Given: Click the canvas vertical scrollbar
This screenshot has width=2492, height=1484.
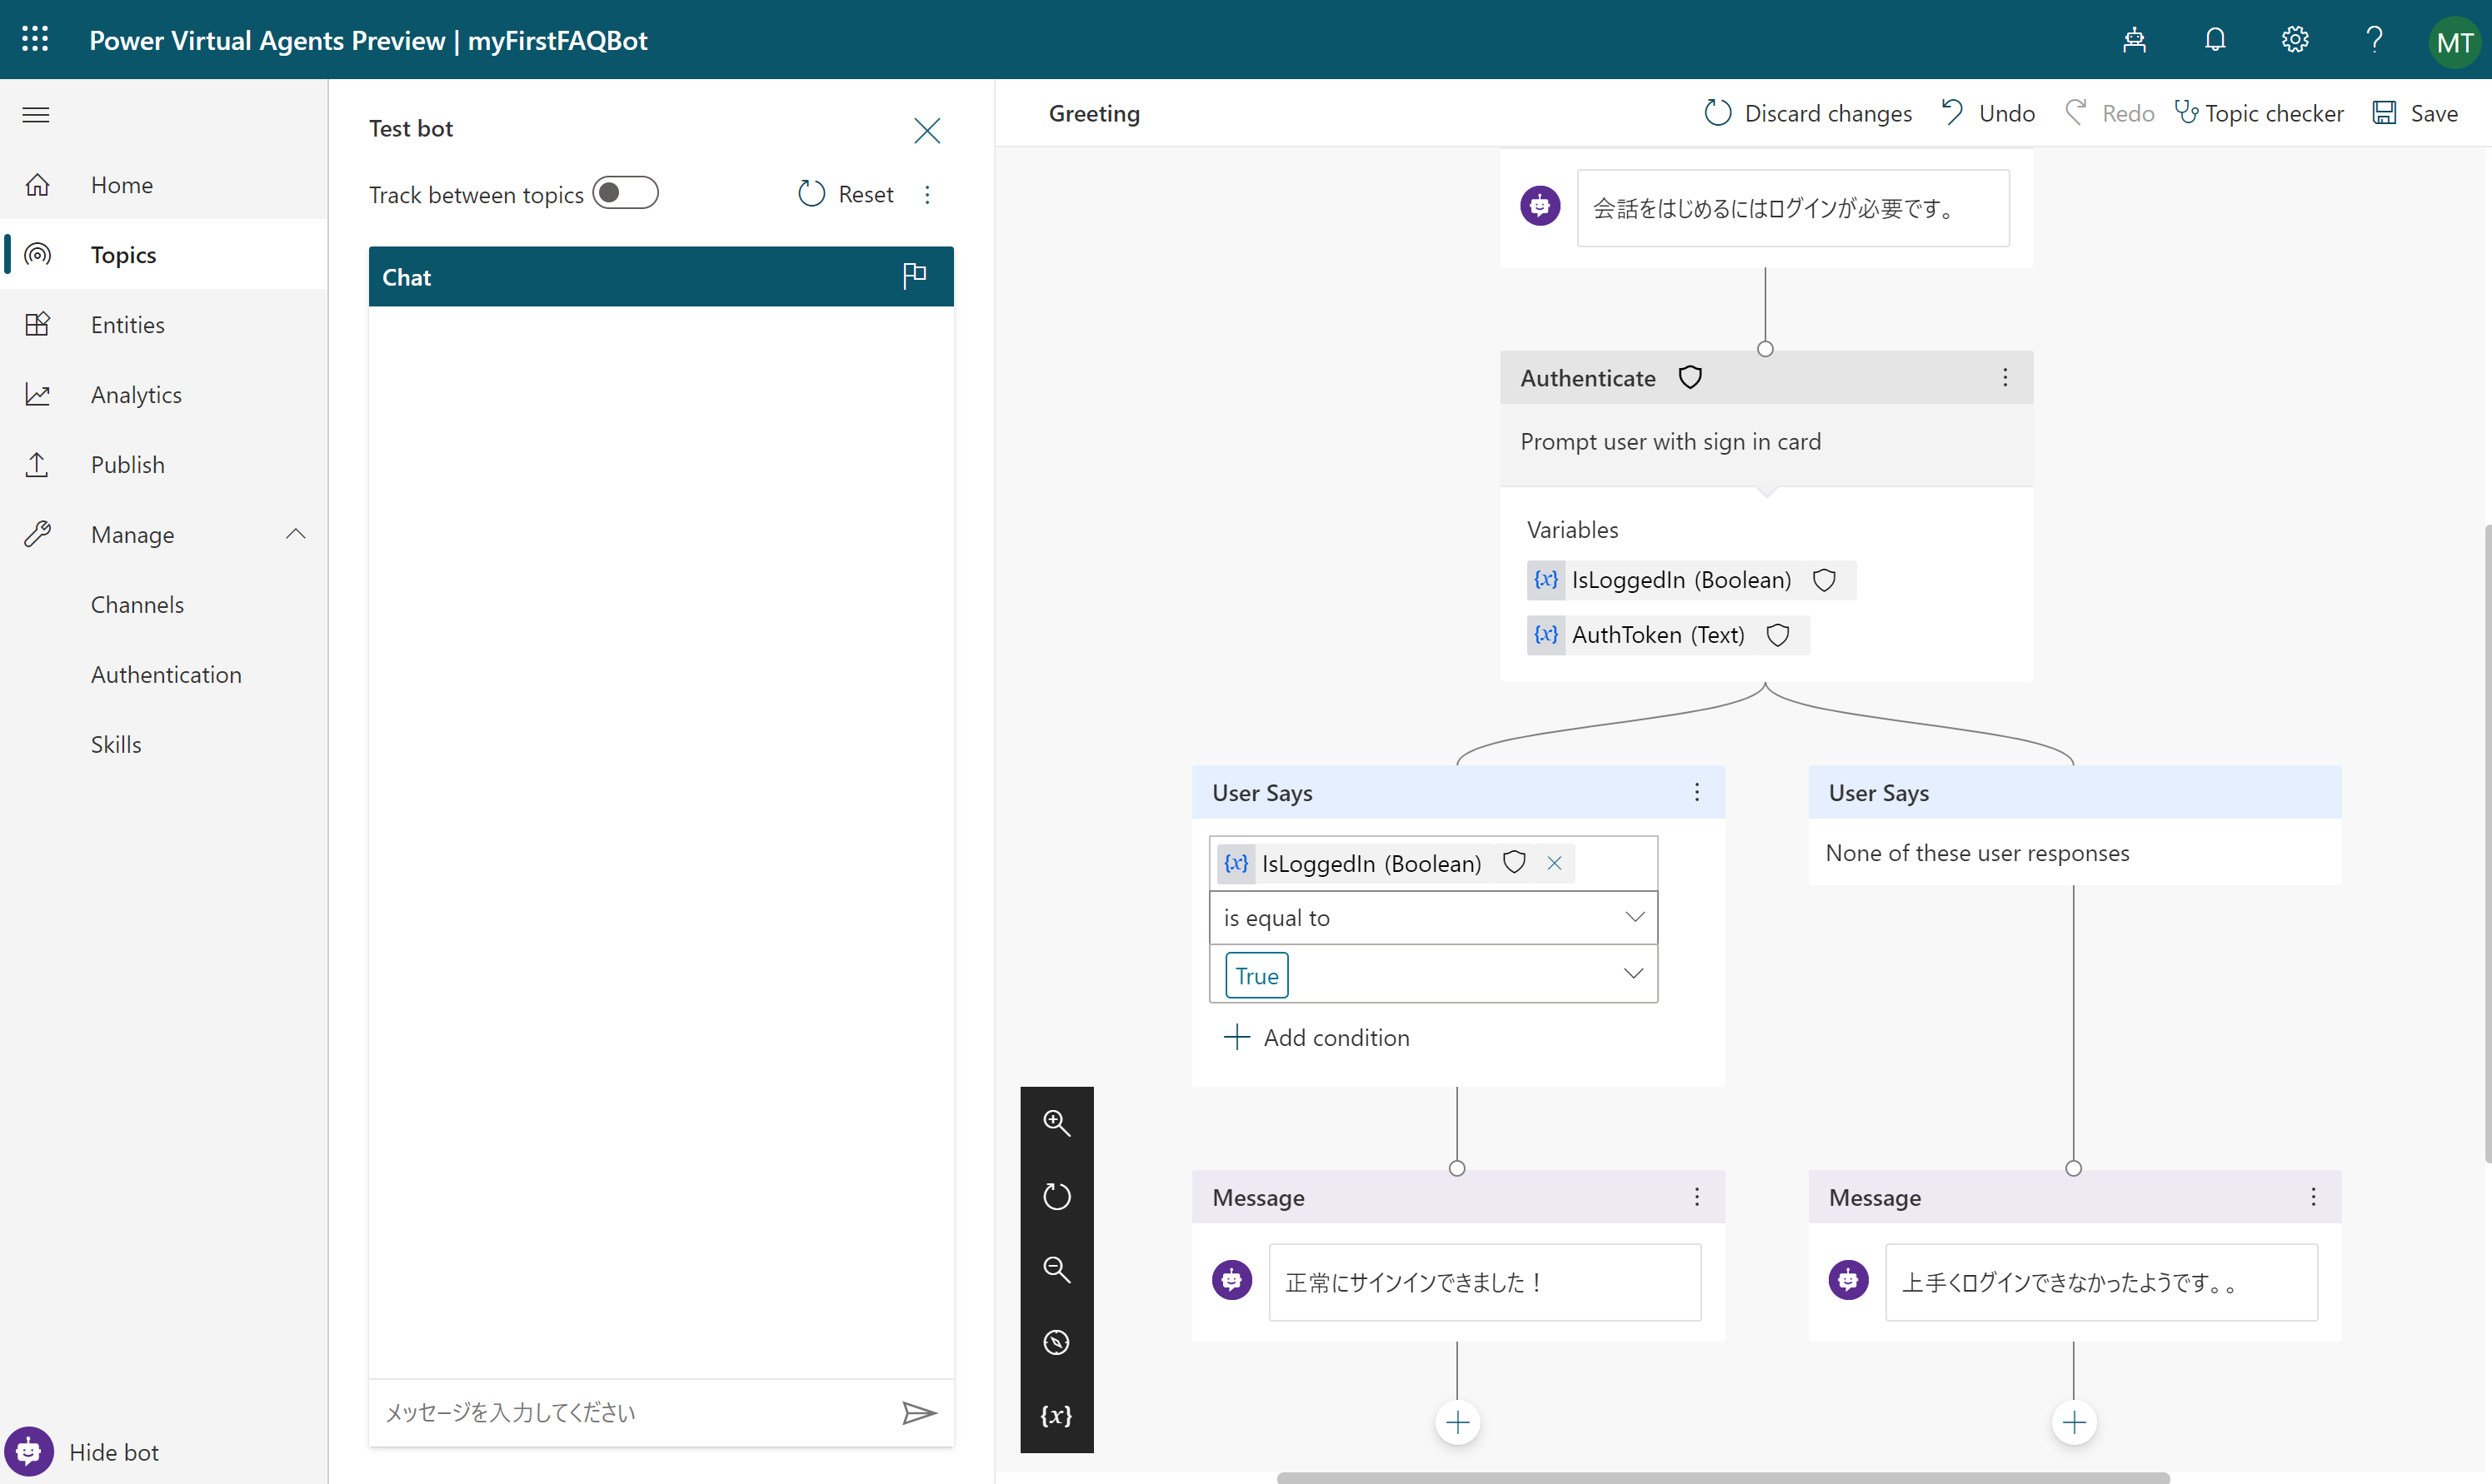Looking at the screenshot, I should coord(2487,843).
